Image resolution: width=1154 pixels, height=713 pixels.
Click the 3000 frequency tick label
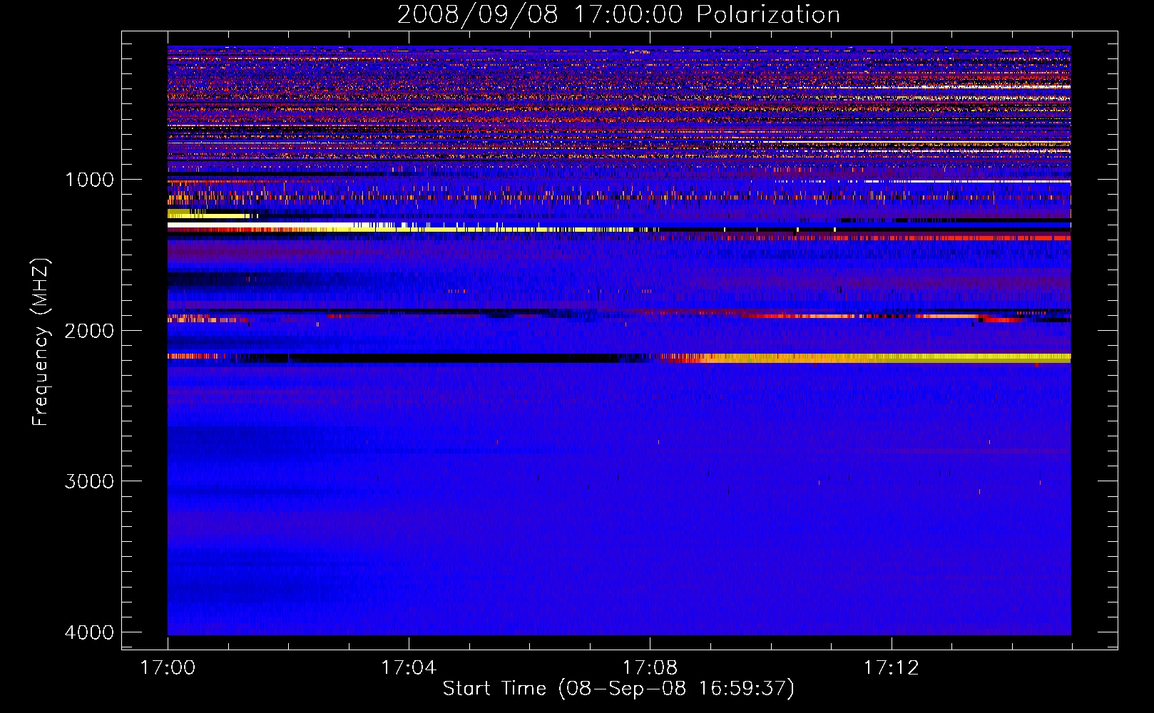(x=89, y=481)
